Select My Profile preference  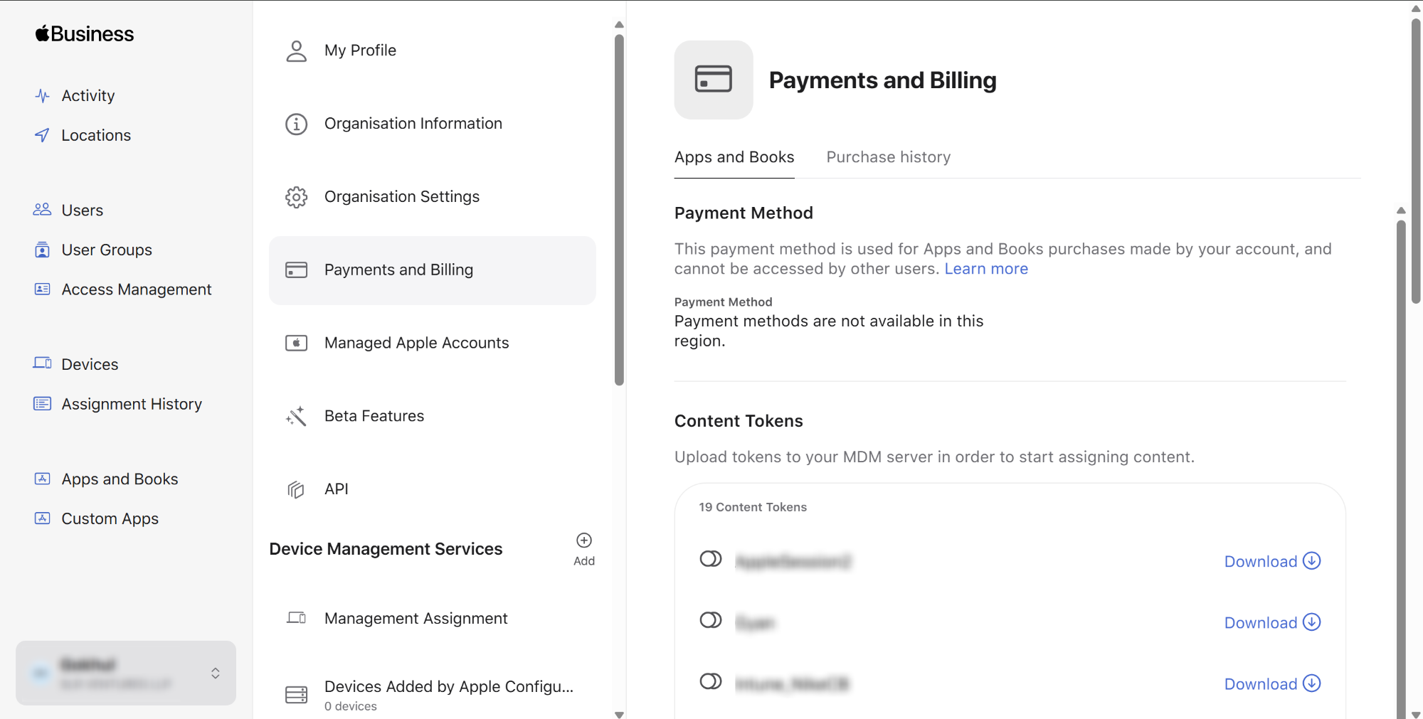tap(432, 50)
